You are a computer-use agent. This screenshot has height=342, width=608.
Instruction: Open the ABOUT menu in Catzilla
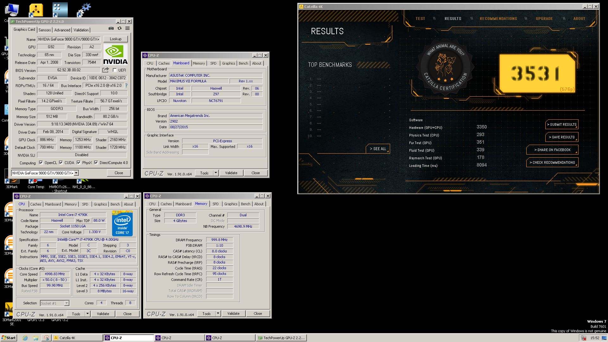pyautogui.click(x=579, y=19)
